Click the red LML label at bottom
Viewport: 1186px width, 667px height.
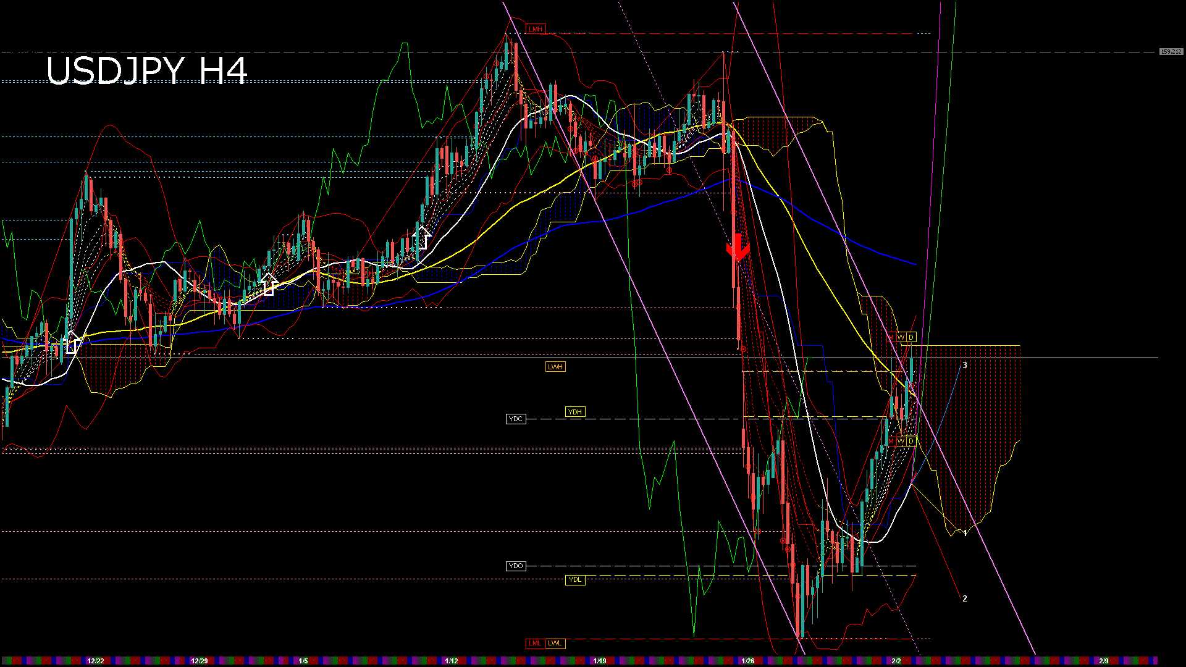pos(535,644)
